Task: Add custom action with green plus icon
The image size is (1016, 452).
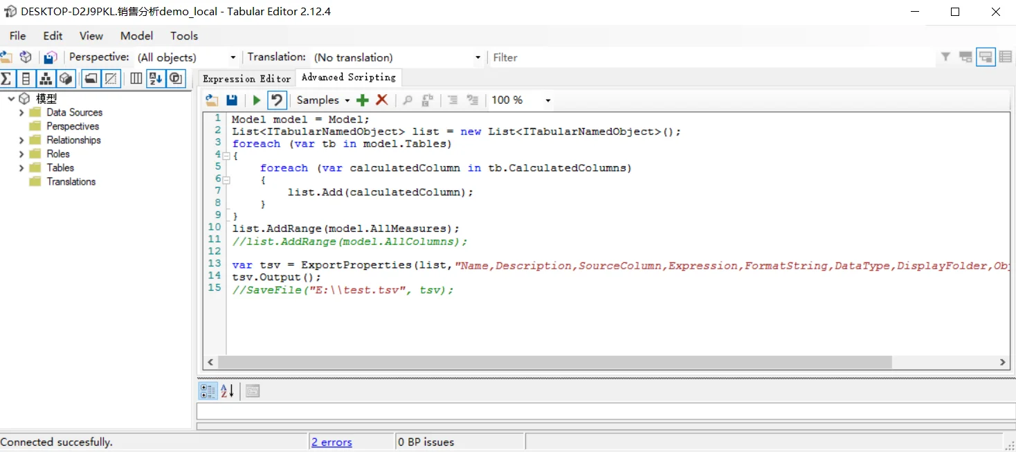Action: (x=362, y=100)
